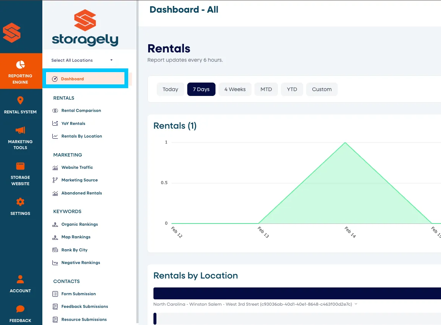Switch to the Today time range
Viewport: 441px width, 325px height.
(x=171, y=89)
